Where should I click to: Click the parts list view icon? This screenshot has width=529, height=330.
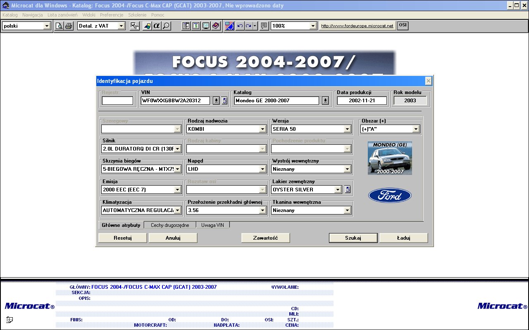186,26
